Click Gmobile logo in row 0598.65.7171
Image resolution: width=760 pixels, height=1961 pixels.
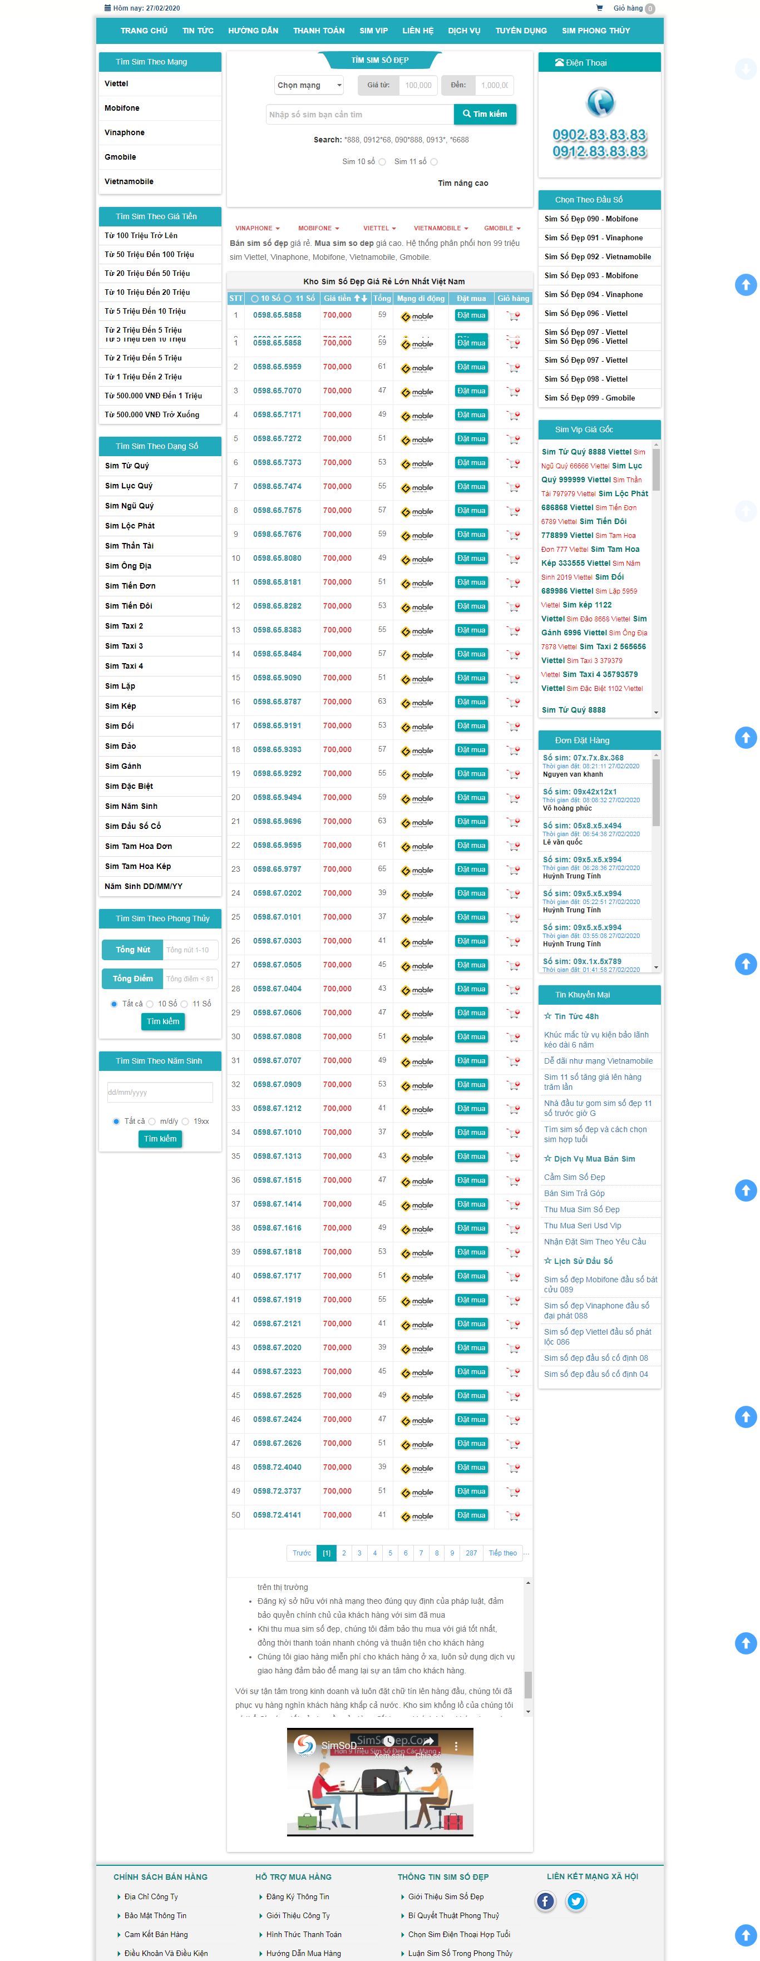(417, 416)
